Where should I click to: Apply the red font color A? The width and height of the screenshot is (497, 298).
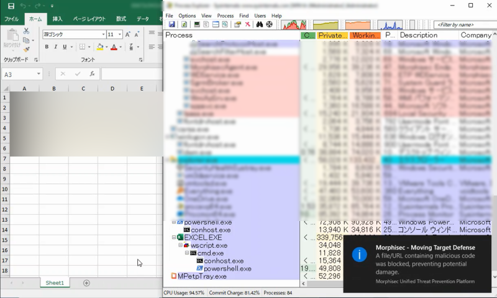tap(114, 47)
